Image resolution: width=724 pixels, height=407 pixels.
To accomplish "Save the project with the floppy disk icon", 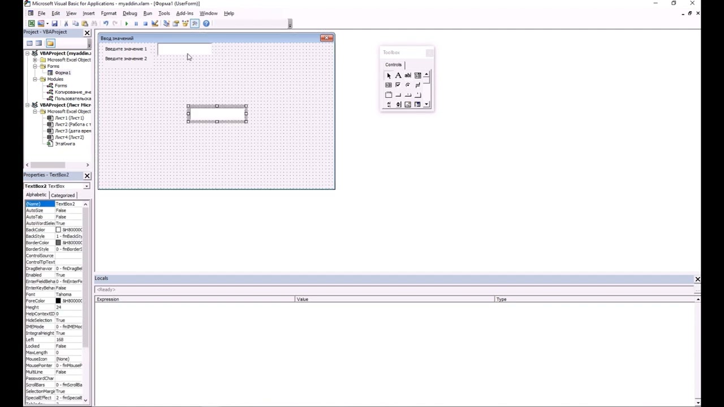I will point(54,23).
